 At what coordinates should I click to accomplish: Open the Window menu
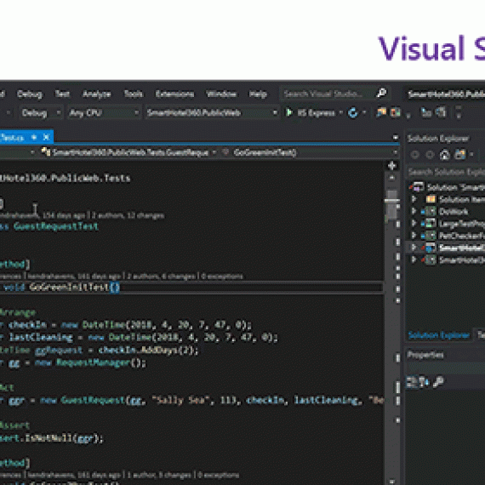click(221, 94)
